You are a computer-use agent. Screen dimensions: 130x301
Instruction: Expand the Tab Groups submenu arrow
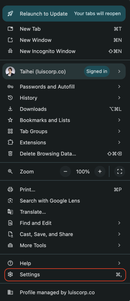pyautogui.click(x=119, y=131)
